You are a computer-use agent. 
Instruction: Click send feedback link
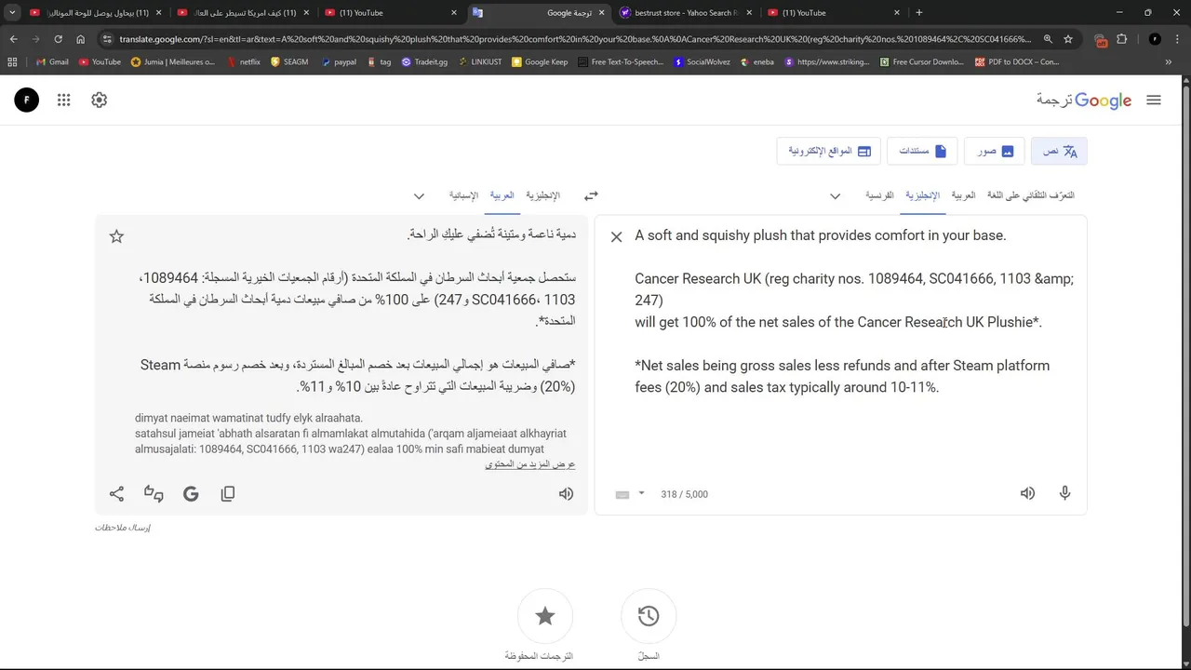(x=123, y=528)
